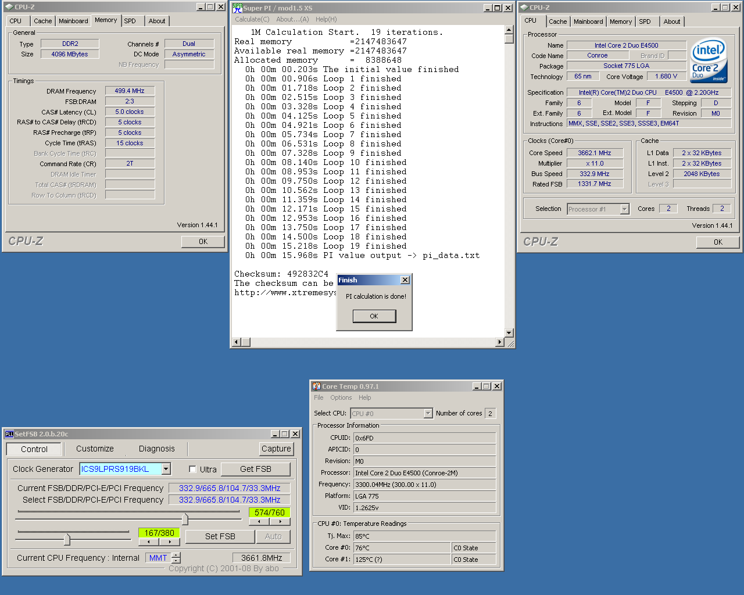This screenshot has width=744, height=595.
Task: Open the Help(H) menu in Super PI
Action: [x=326, y=19]
